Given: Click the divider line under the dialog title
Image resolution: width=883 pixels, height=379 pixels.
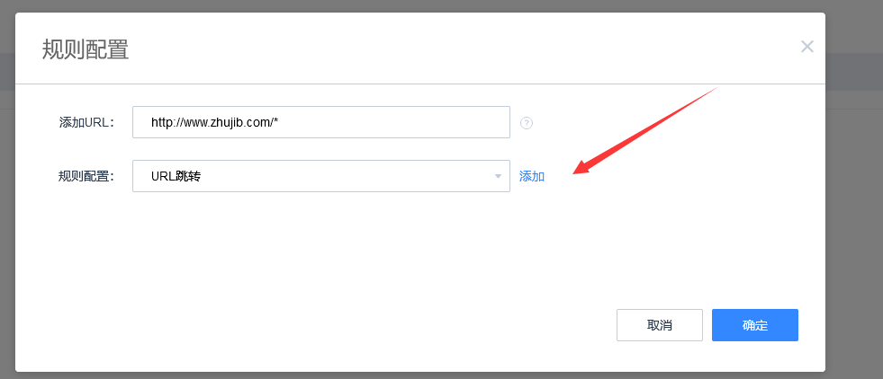Looking at the screenshot, I should [x=420, y=84].
